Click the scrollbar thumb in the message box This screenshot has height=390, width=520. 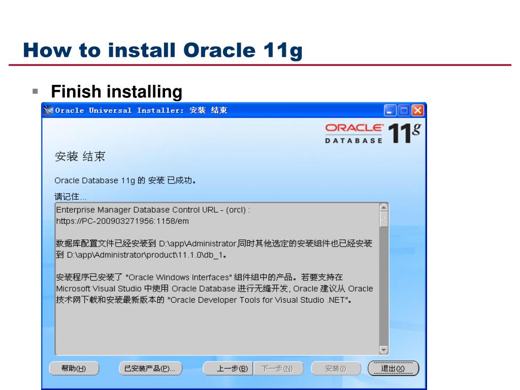coord(384,219)
